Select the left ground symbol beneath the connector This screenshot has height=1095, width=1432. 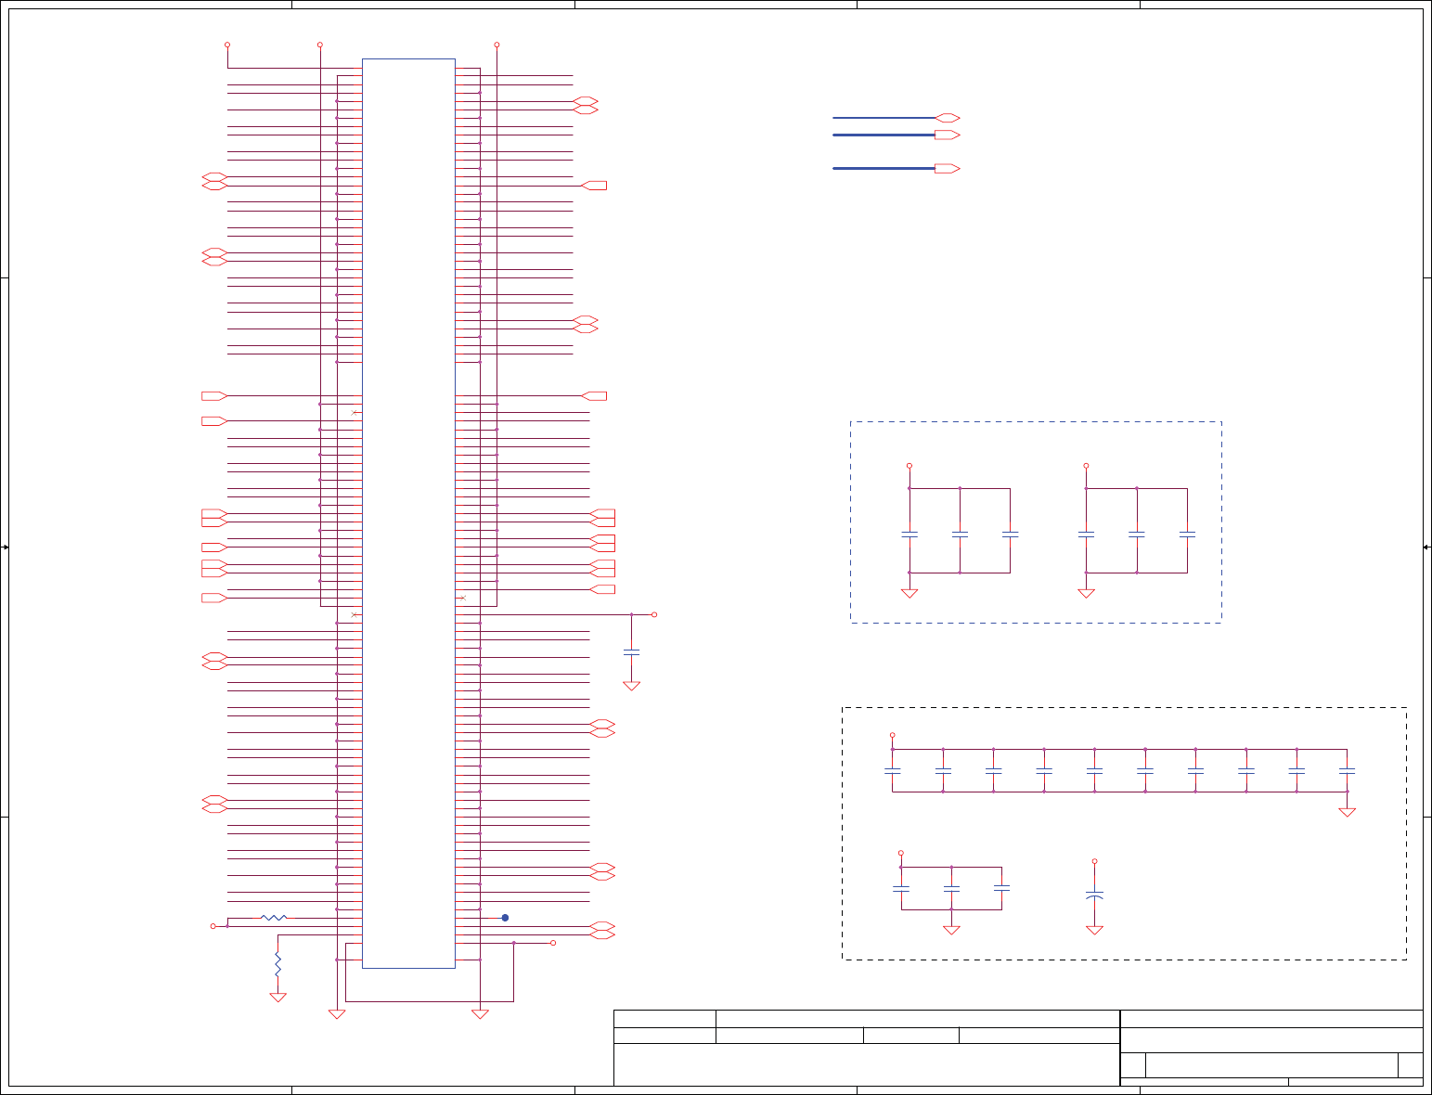click(337, 1014)
